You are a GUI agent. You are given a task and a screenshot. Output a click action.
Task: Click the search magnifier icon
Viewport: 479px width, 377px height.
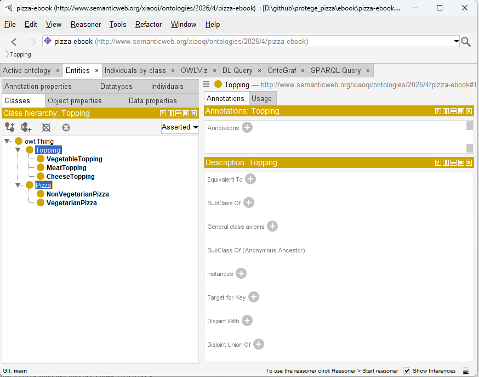tap(466, 42)
